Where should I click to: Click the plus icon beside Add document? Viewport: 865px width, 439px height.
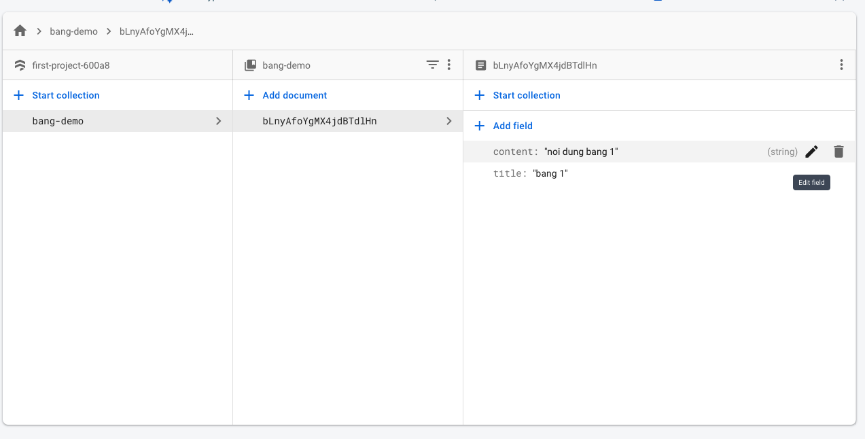click(249, 95)
